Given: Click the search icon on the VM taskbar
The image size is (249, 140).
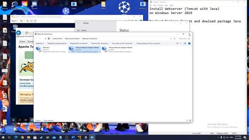Looking at the screenshot, I should [19, 120].
